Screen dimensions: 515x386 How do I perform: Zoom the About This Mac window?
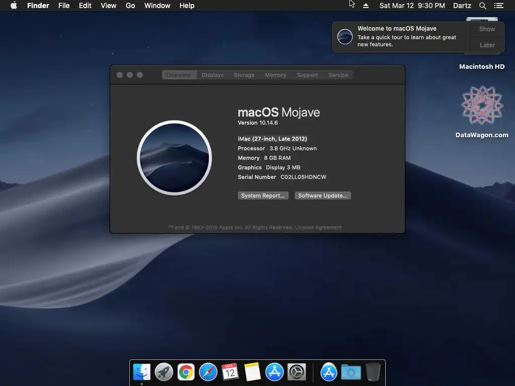pyautogui.click(x=140, y=75)
